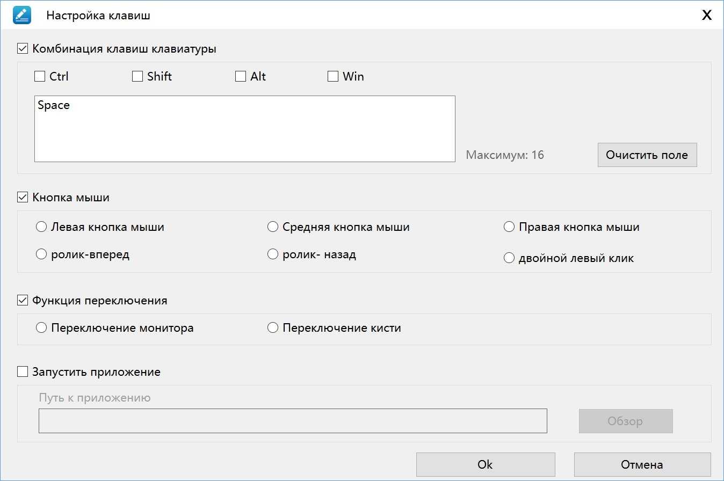Select Левая кнопка мыши radio option

pyautogui.click(x=41, y=227)
